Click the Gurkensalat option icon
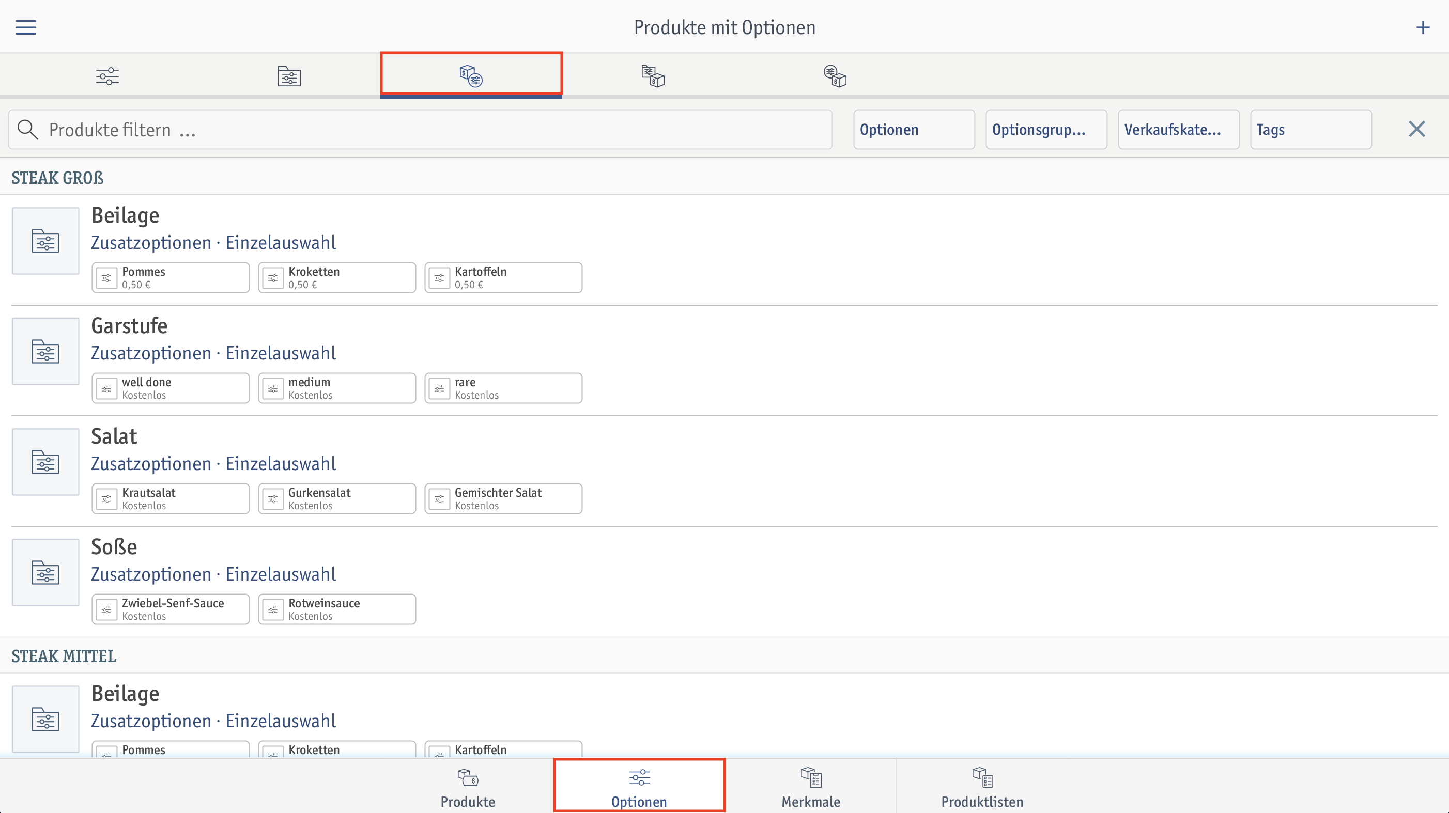The height and width of the screenshot is (813, 1449). (273, 499)
